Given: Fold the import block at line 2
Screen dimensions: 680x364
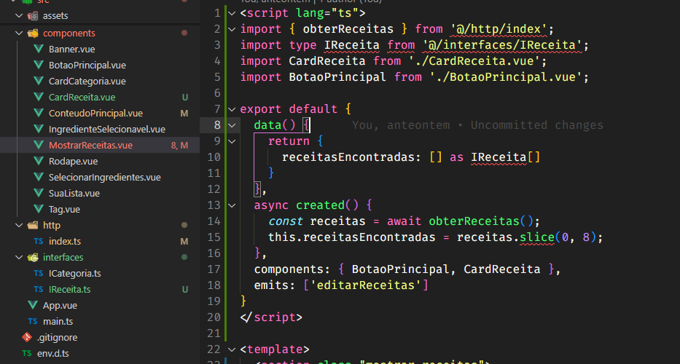Looking at the screenshot, I should coord(232,29).
